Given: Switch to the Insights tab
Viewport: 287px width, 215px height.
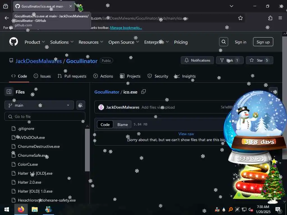Looking at the screenshot, I should pyautogui.click(x=185, y=76).
